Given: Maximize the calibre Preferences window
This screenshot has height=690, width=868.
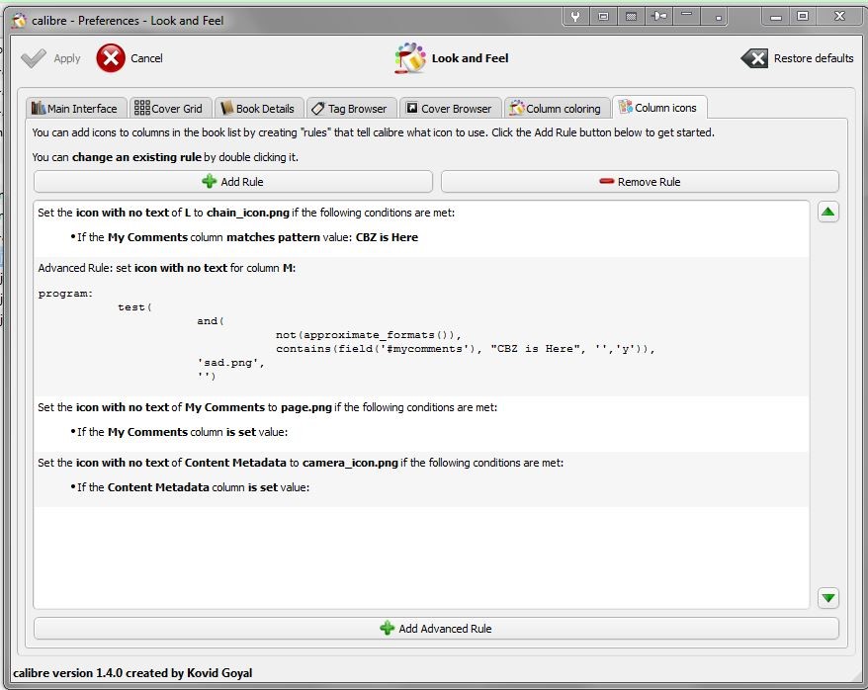Looking at the screenshot, I should 803,16.
